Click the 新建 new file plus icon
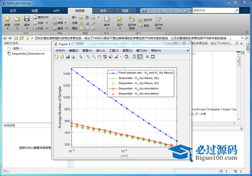The height and width of the screenshot is (176, 252). click(x=7, y=19)
